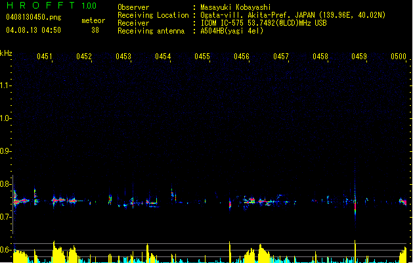Click the 1.0 kHz frequency label
Viewport: 413px width, 263px height.
coord(5,118)
